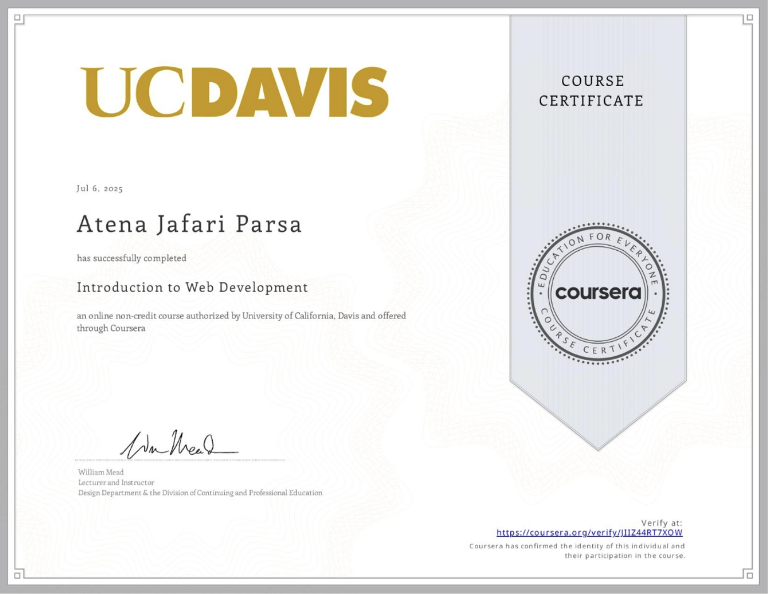The width and height of the screenshot is (768, 594).
Task: Click the Lecturer and Instructor title text
Action: (x=116, y=482)
